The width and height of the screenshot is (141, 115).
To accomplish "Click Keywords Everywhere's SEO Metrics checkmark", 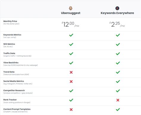I will pos(118,44).
